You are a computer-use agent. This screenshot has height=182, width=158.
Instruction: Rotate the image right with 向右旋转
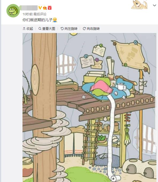(x=91, y=28)
